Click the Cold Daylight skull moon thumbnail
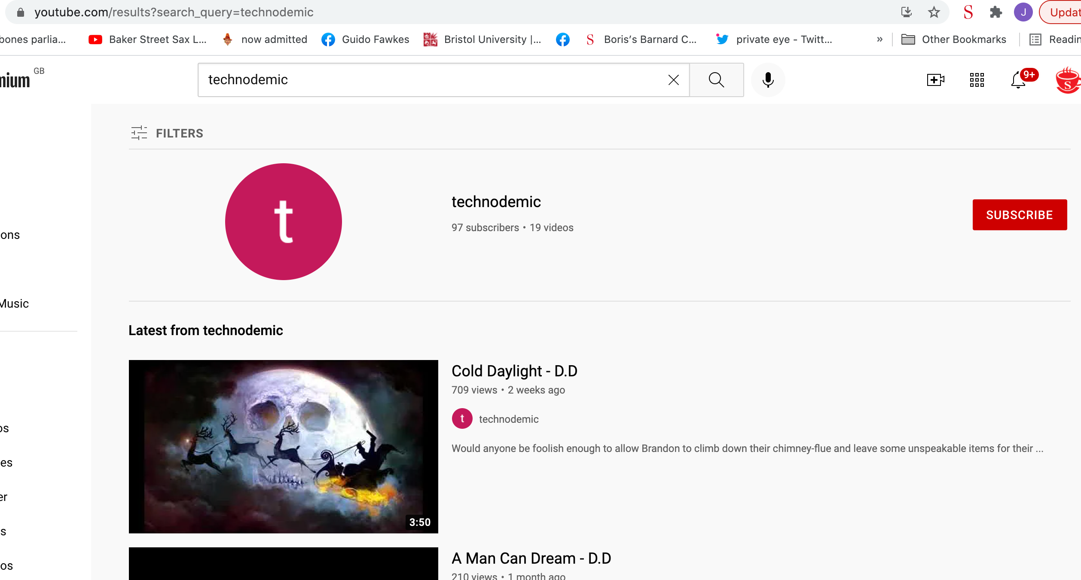This screenshot has height=580, width=1081. point(283,446)
